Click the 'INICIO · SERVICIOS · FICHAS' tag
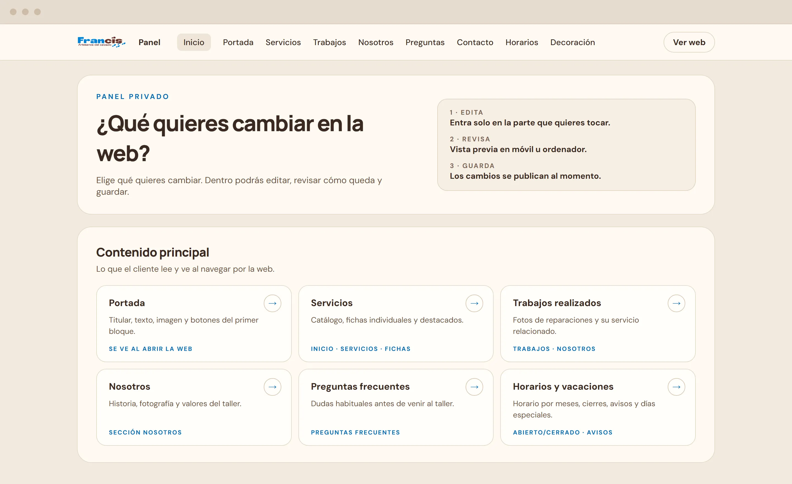Image resolution: width=792 pixels, height=484 pixels. [x=361, y=349]
